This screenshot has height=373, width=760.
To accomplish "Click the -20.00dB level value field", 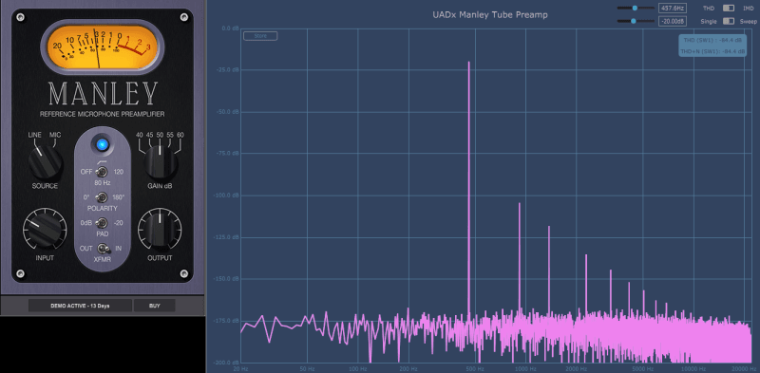I will click(x=672, y=21).
